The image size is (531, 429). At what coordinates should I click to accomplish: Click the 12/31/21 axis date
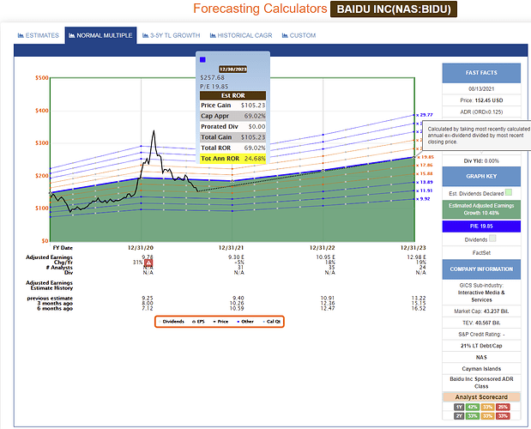tap(232, 248)
